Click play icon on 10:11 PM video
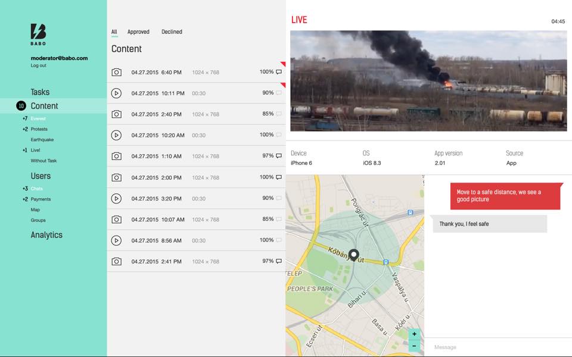572x357 pixels. [117, 93]
